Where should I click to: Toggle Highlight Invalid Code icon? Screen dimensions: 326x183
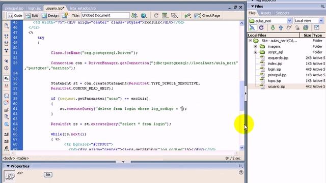[x=7, y=85]
